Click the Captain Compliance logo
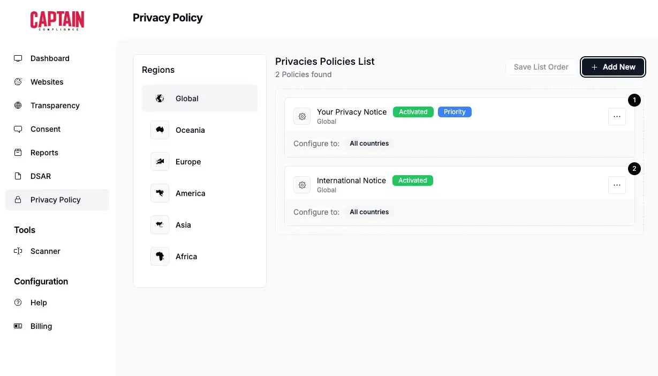 (x=57, y=20)
